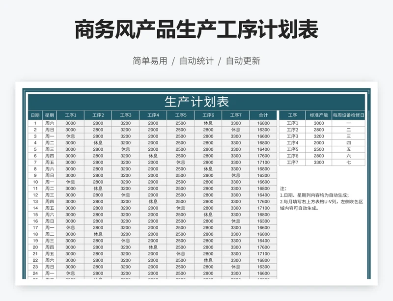The image size is (393, 301).
Task: Click 2500 under 工序5 in date 8 row
Action: tap(181, 169)
